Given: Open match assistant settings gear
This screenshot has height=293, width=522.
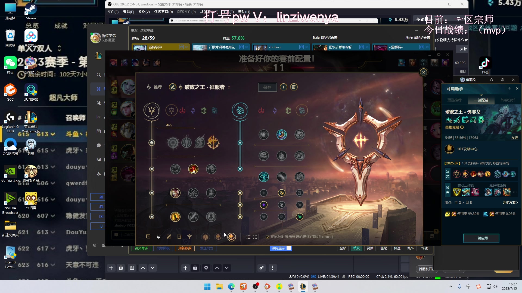Looking at the screenshot, I should click(x=502, y=80).
